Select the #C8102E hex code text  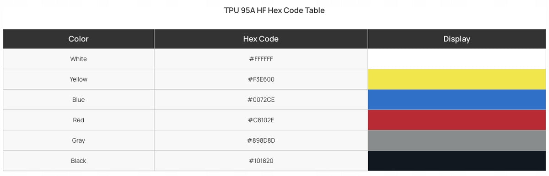[x=261, y=120]
